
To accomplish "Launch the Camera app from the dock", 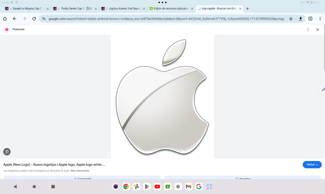I will (116, 186).
